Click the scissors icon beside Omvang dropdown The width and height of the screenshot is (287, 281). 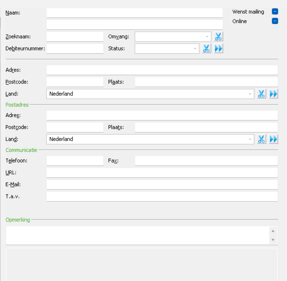click(218, 37)
